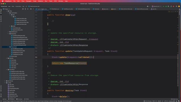Open the Database tool window on the right stripe
Screen dimensions: 181x102
click(180, 12)
